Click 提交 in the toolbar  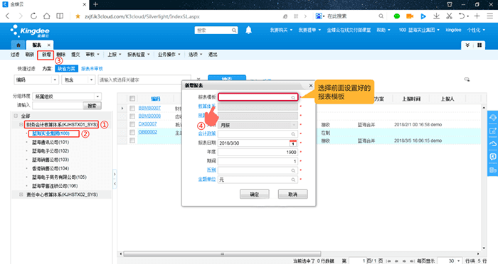point(75,55)
